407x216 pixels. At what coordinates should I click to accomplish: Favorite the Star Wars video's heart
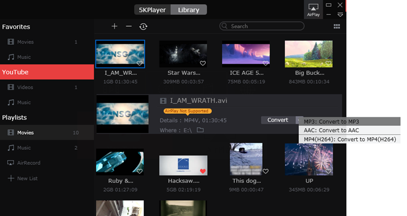point(203,63)
